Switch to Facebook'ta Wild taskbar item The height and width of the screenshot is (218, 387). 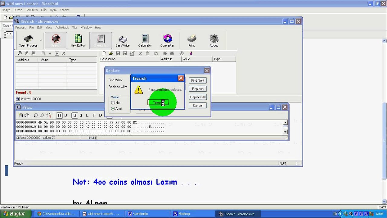tap(57, 214)
